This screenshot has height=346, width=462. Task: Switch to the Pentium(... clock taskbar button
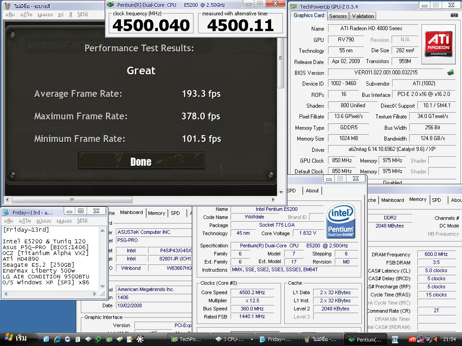click(x=365, y=339)
